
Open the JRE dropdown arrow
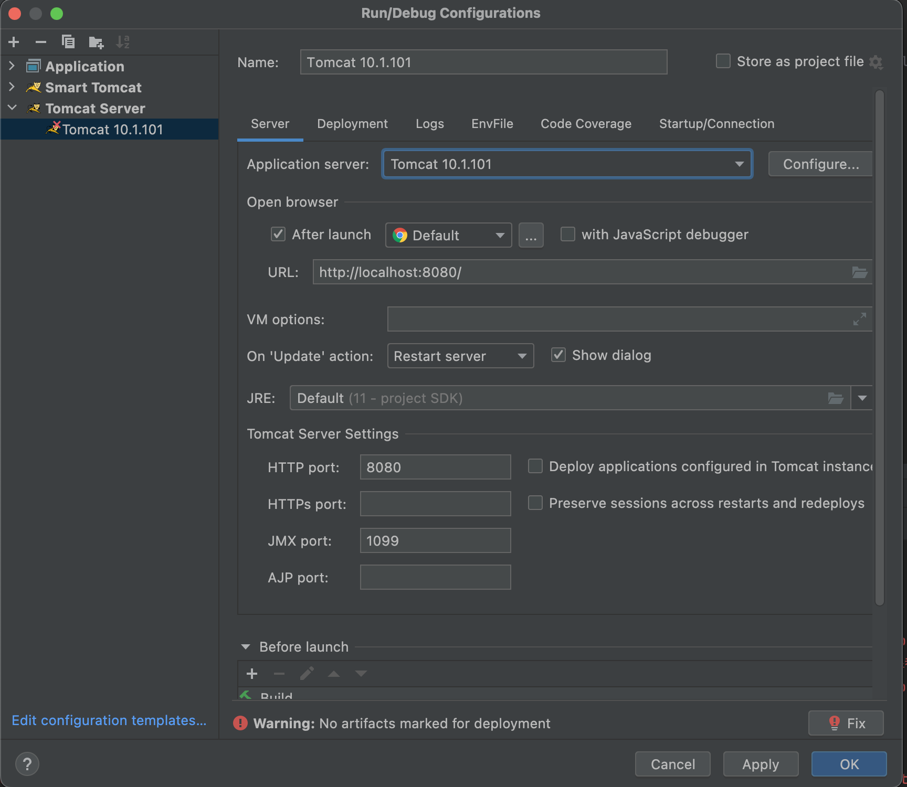pyautogui.click(x=862, y=398)
